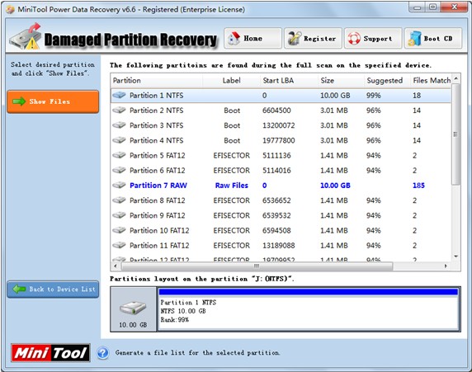Sort by the Size column header
Viewport: 472px width, 372px height.
point(328,80)
